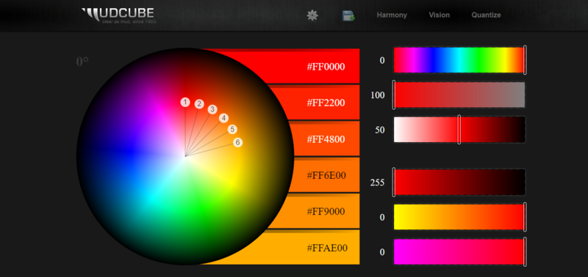Click the yellow-to-red green channel slider
588x277 pixels.
pos(459,217)
